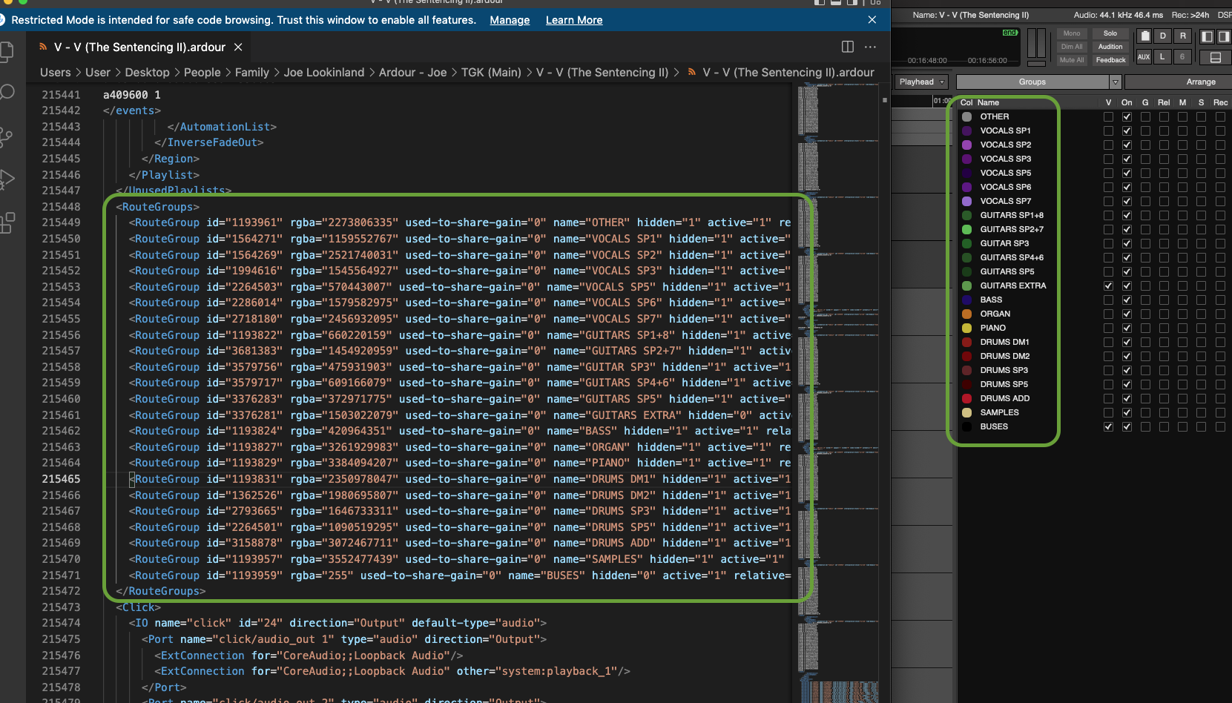Toggle Ardour bottom pane layout icon
1232x703 pixels.
tap(1215, 57)
